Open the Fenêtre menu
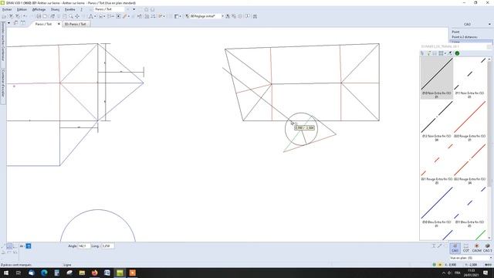The width and height of the screenshot is (494, 278). point(69,9)
